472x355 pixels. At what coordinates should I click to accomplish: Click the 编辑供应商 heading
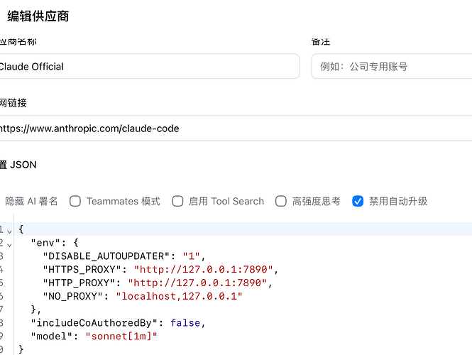[38, 16]
